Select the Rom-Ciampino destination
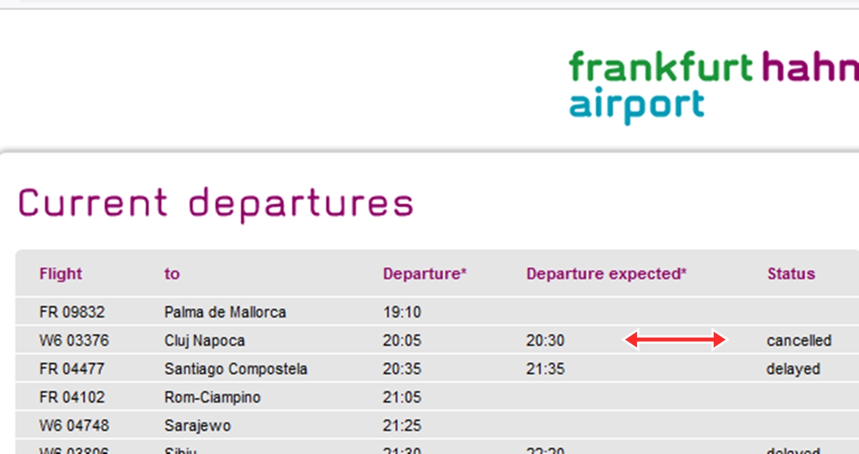The height and width of the screenshot is (454, 859). (213, 397)
